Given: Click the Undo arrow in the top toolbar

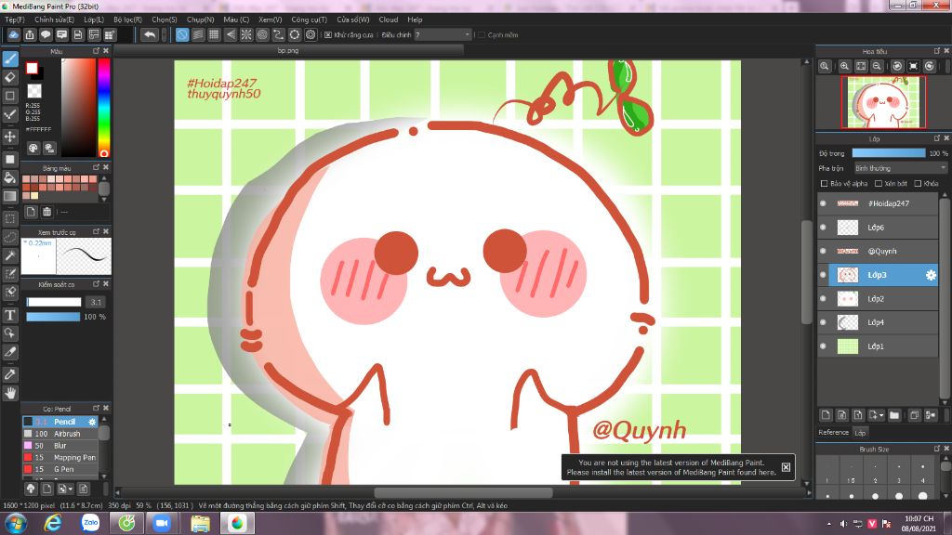Looking at the screenshot, I should pos(150,35).
